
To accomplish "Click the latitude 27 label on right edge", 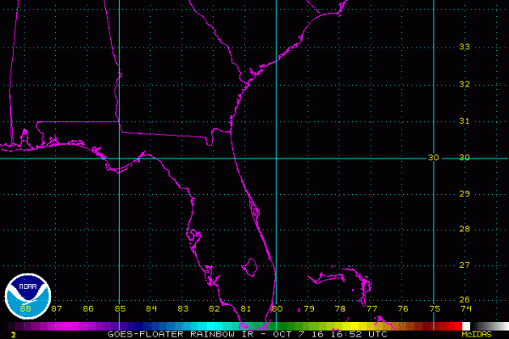I will click(464, 264).
